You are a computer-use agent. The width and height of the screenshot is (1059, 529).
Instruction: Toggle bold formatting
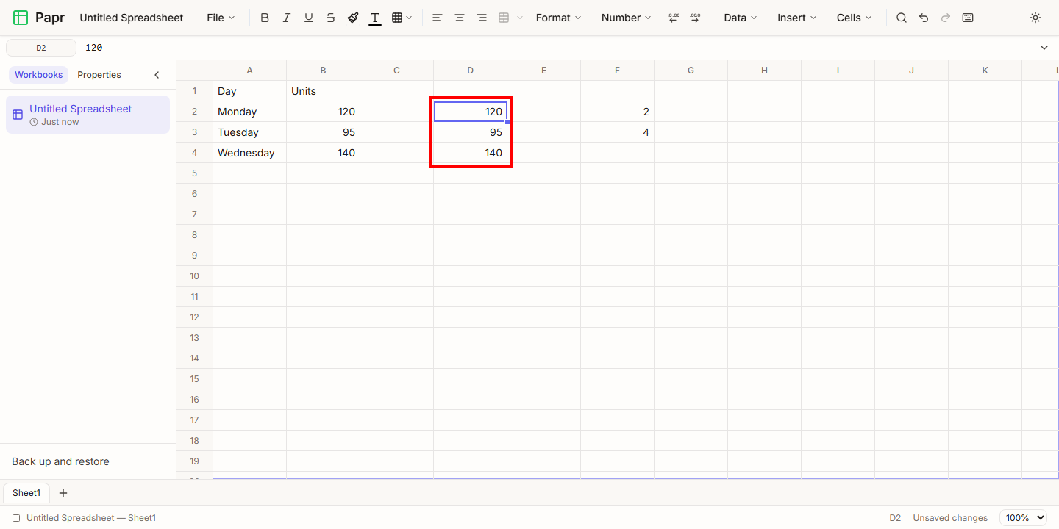(x=265, y=18)
